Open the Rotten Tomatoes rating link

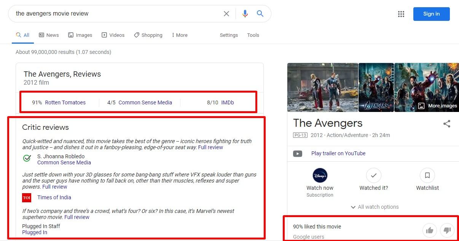(x=65, y=102)
